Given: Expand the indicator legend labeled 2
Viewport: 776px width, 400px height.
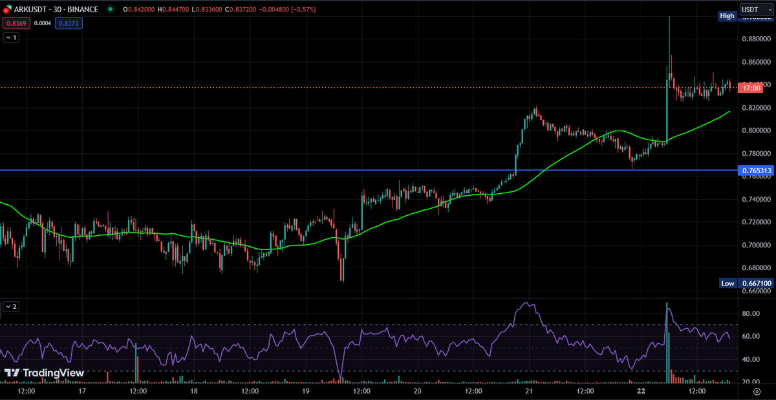Looking at the screenshot, I should tap(11, 306).
